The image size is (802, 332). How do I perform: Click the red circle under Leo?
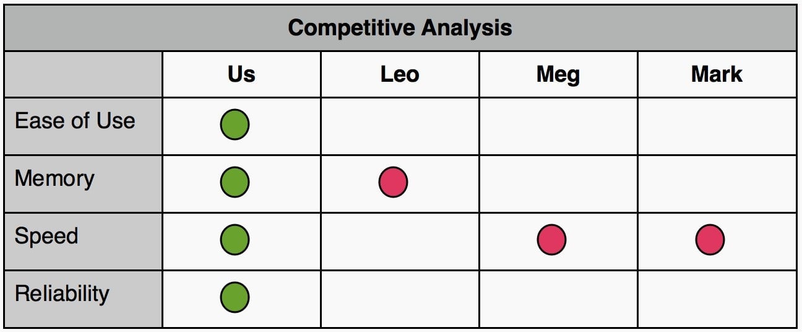click(394, 182)
